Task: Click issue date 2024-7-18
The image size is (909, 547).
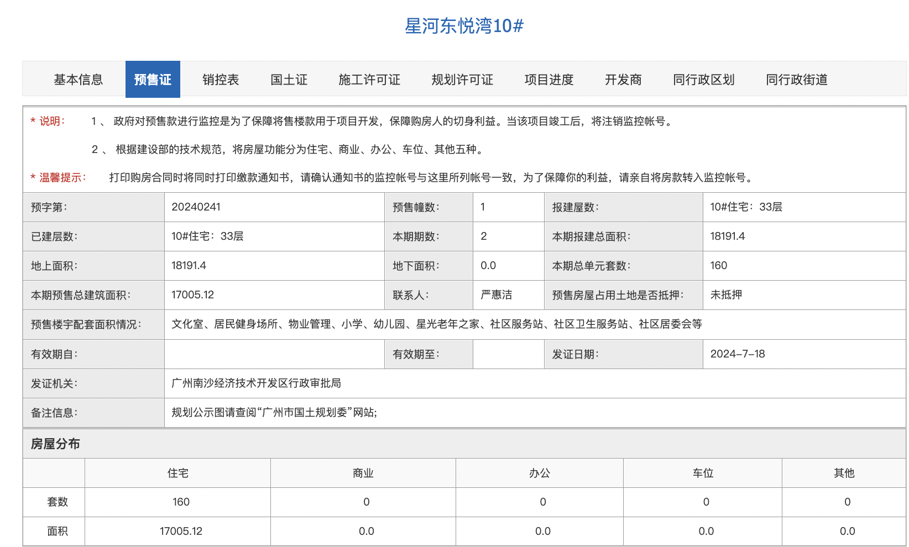Action: pos(738,354)
